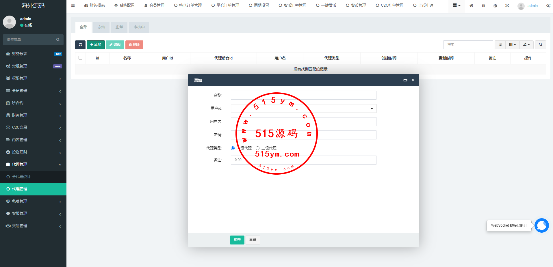Click the refresh icon button in toolbar
This screenshot has height=267, width=553.
80,45
